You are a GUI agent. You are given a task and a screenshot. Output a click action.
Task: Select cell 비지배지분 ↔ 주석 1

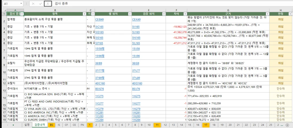pos(55,89)
